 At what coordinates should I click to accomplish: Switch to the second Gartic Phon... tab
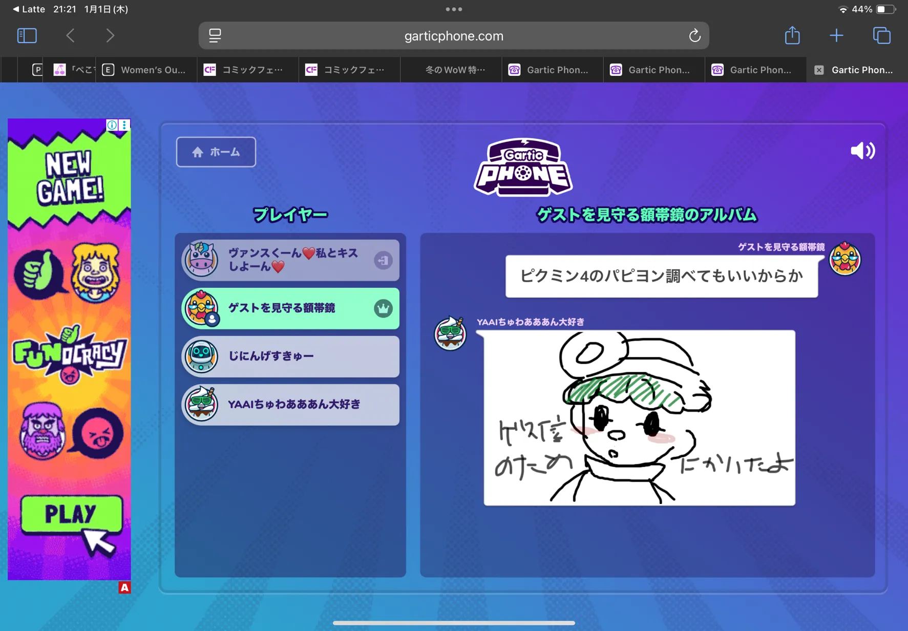[x=654, y=70]
